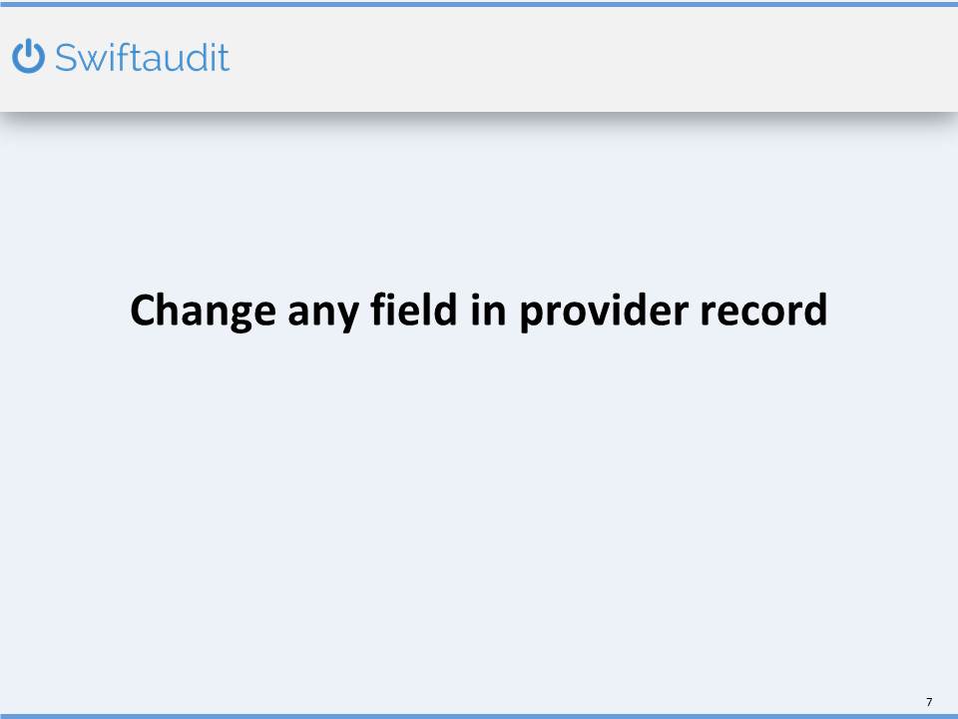Click the light blue background left of heading
The image size is (958, 719).
tap(60, 311)
